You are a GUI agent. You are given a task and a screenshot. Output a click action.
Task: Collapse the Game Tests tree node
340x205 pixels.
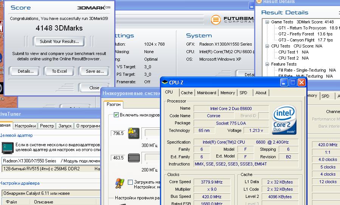point(267,22)
